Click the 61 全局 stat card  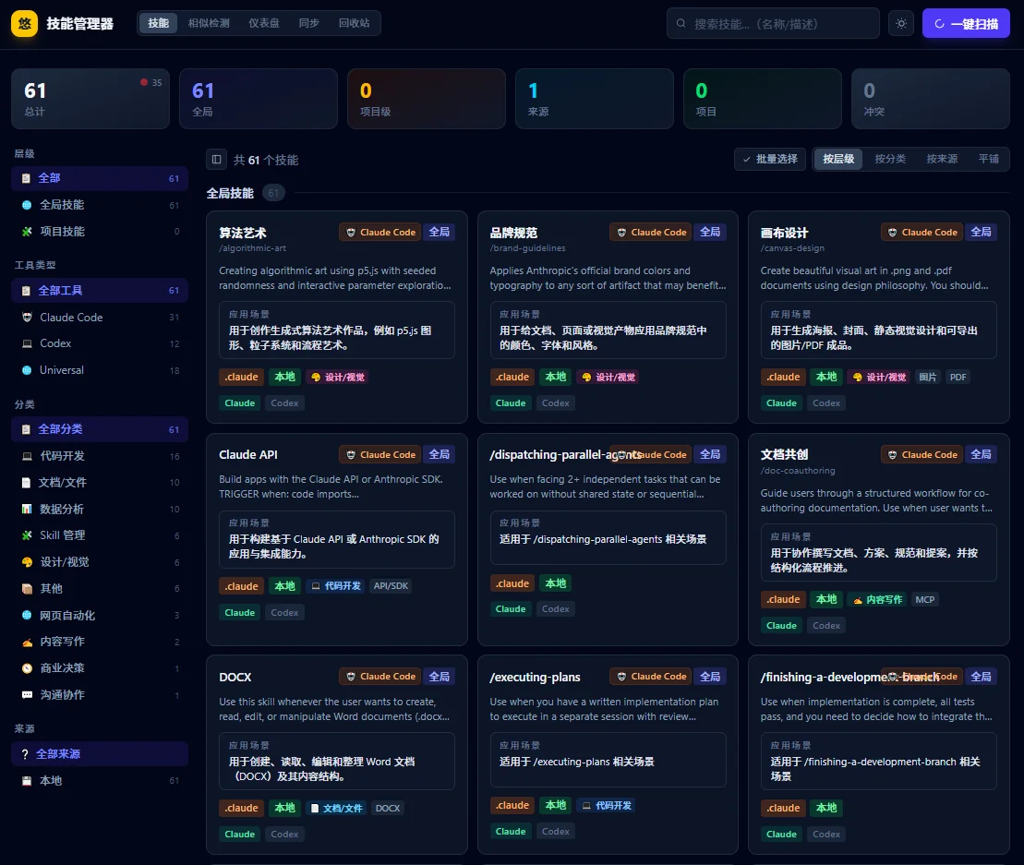coord(258,99)
